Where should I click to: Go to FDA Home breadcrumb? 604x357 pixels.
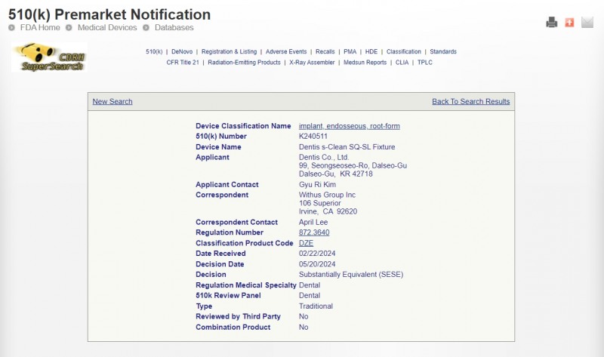[x=39, y=28]
